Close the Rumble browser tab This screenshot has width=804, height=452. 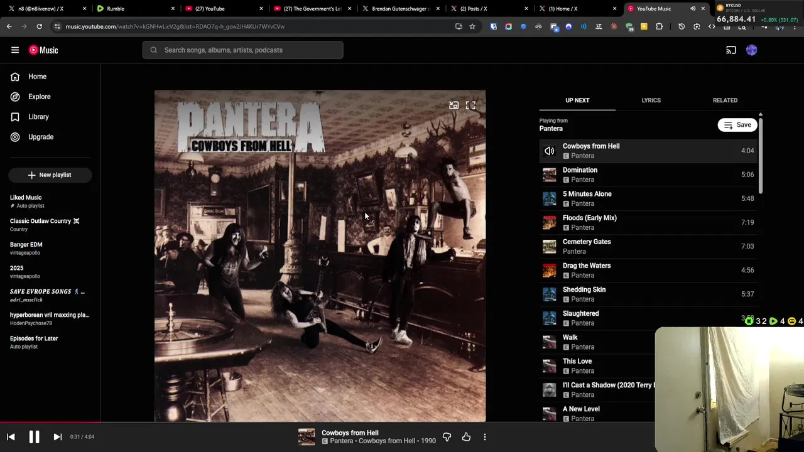click(x=173, y=9)
